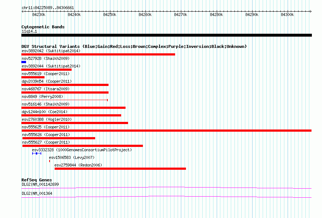Image resolution: width=322 pixels, height=218 pixels.
Task: Open the esv3892044 (Suktitipat2014) variant label
Action: click(51, 66)
